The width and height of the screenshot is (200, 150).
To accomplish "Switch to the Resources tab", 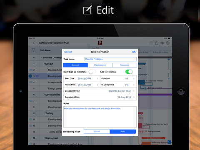I will click(125, 65).
